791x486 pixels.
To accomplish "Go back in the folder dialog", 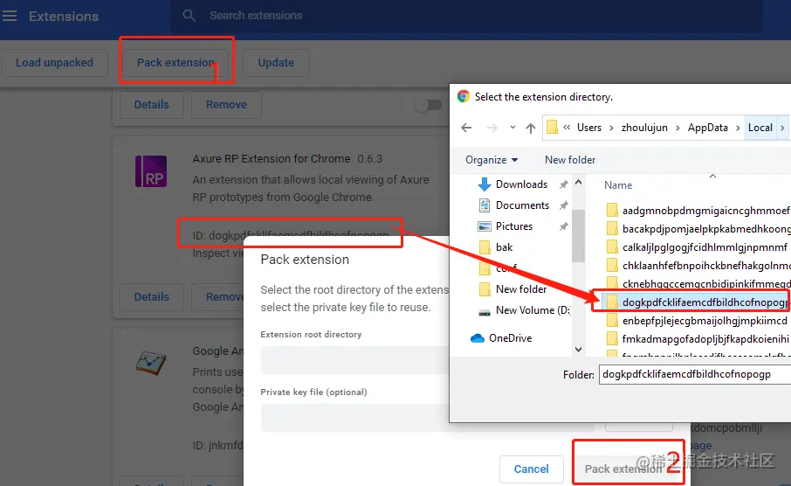I will pyautogui.click(x=466, y=128).
